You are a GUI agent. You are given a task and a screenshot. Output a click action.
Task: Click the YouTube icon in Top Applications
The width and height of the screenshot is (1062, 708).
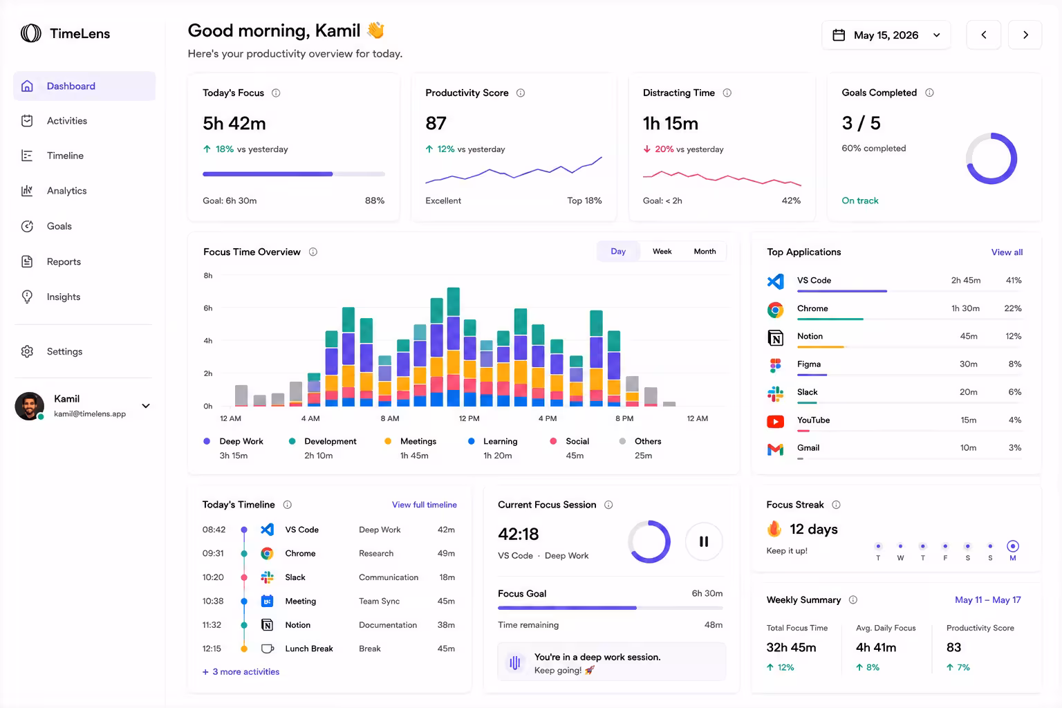[776, 420]
